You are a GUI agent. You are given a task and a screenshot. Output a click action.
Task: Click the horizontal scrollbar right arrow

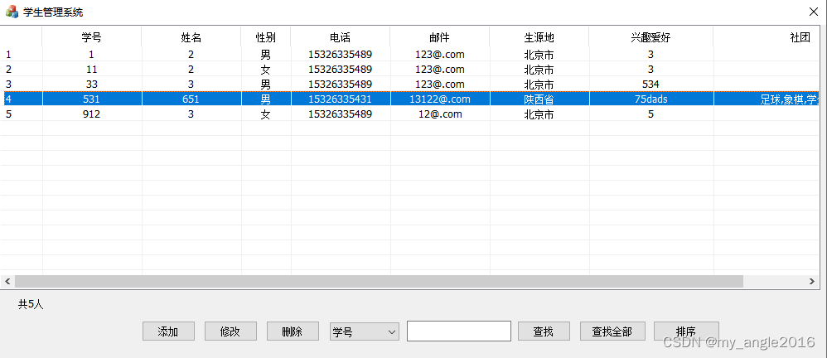(812, 282)
